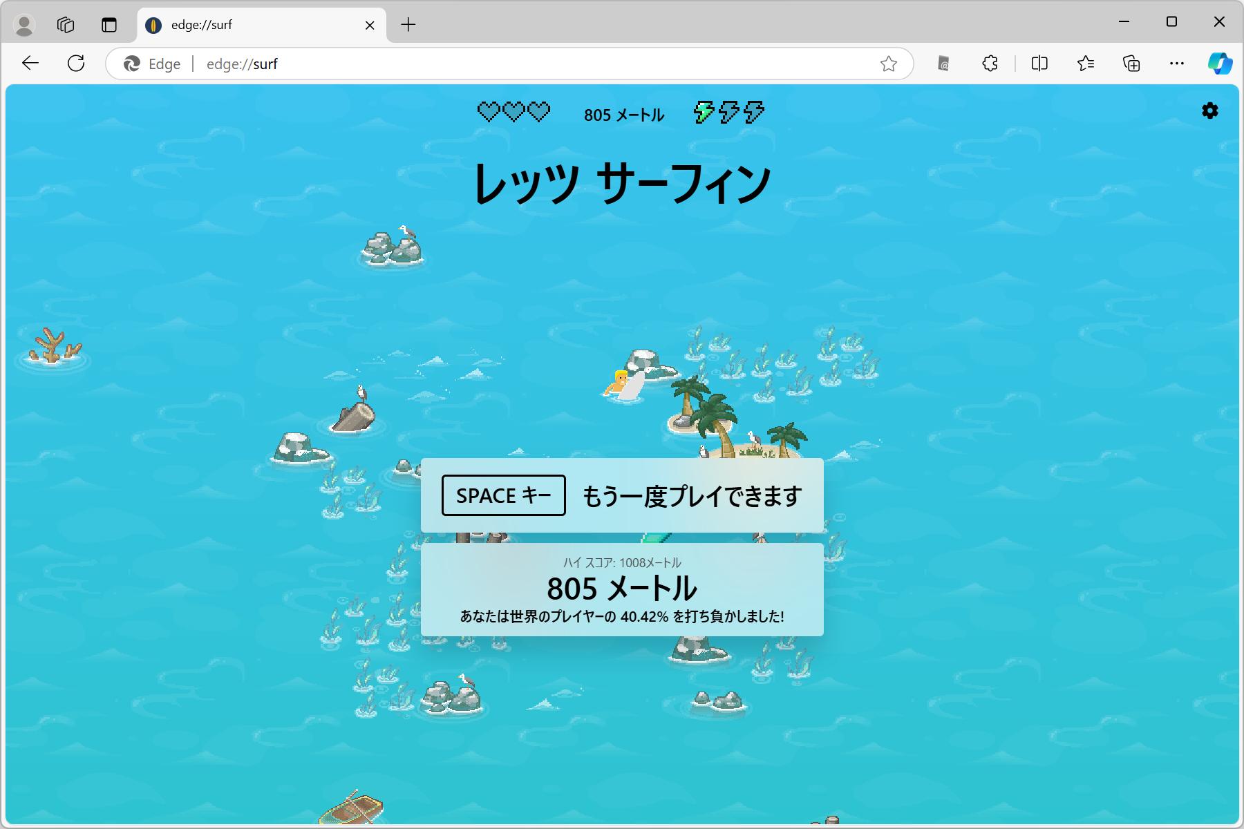The image size is (1244, 829).
Task: Minimize the Edge window
Action: tap(1124, 22)
